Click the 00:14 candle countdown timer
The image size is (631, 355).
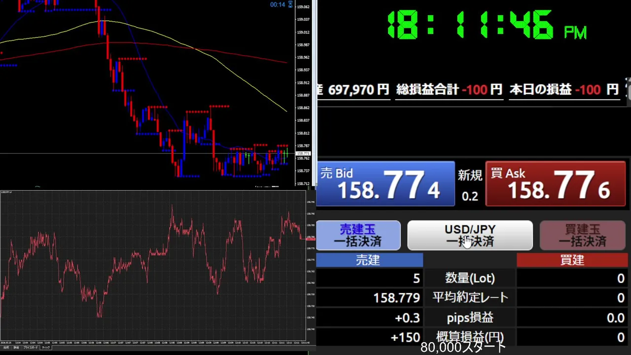[278, 4]
